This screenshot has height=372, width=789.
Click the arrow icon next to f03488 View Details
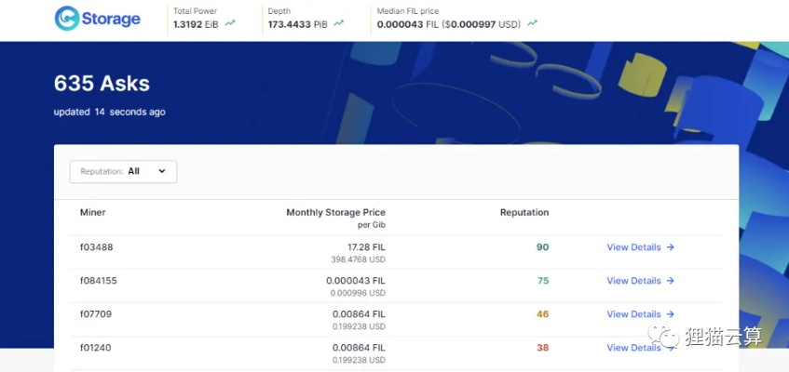coord(671,247)
